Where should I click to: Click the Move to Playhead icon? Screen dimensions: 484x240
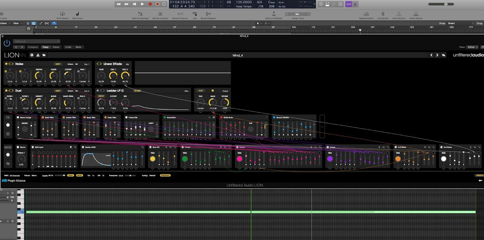coord(274,14)
